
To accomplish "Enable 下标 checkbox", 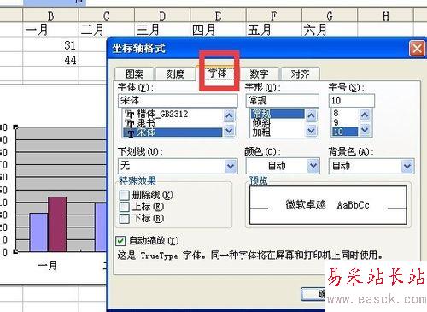I will (125, 219).
